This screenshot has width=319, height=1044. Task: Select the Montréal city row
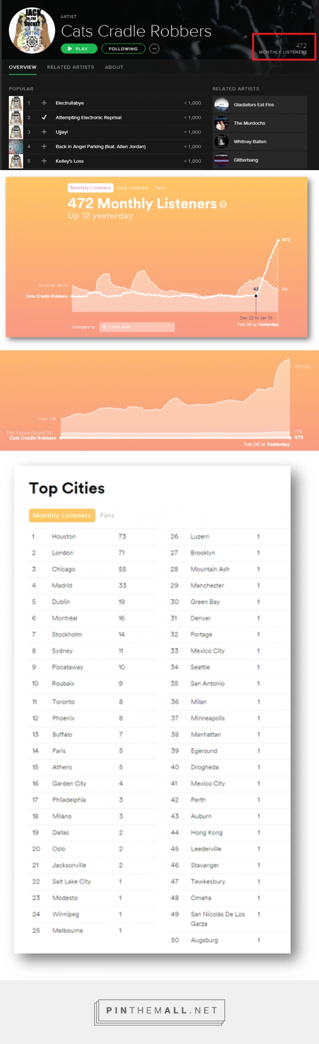[x=92, y=618]
